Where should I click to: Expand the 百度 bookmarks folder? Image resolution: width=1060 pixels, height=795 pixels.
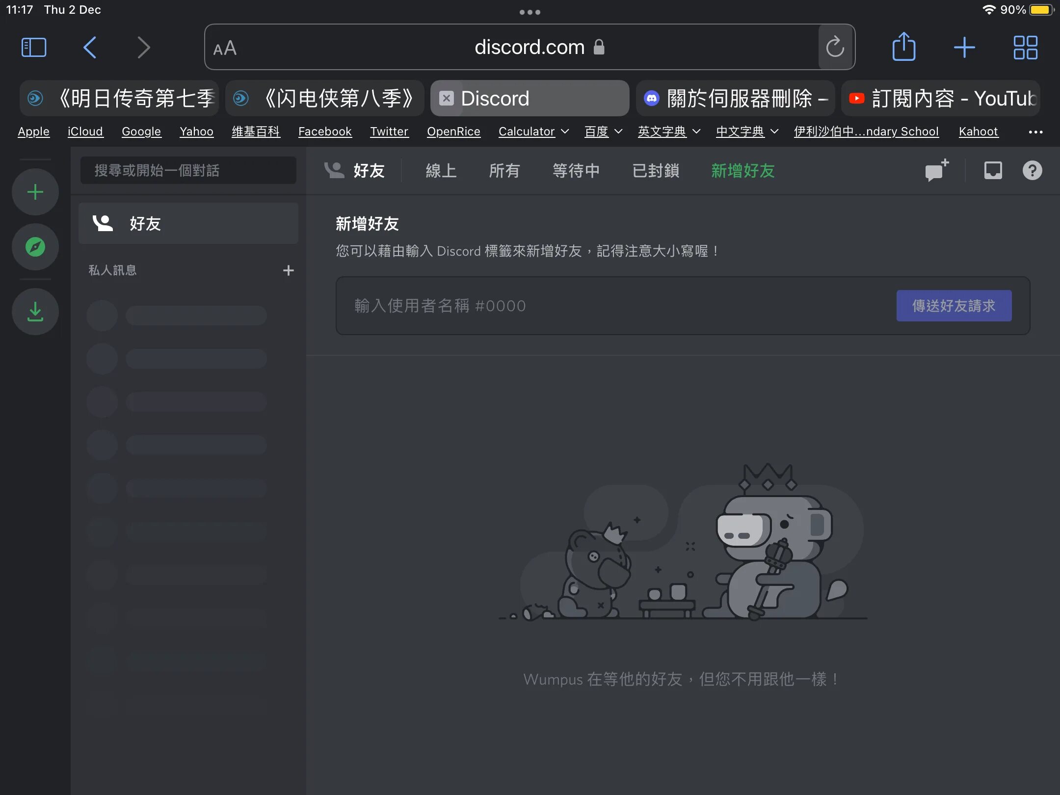(603, 132)
